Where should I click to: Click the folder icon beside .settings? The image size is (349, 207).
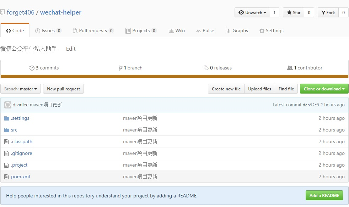(x=7, y=118)
